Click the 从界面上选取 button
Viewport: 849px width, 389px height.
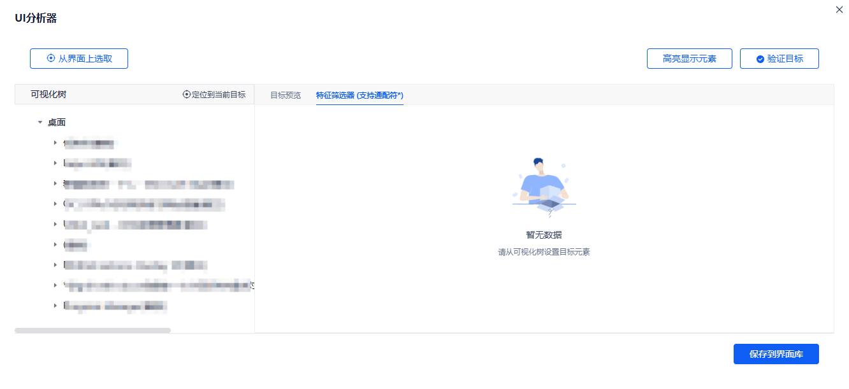coord(79,59)
